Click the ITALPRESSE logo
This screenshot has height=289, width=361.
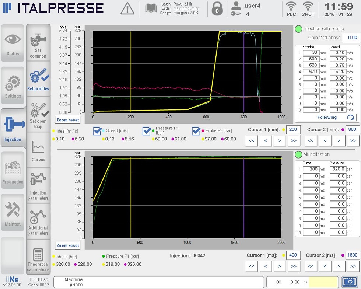(x=53, y=8)
